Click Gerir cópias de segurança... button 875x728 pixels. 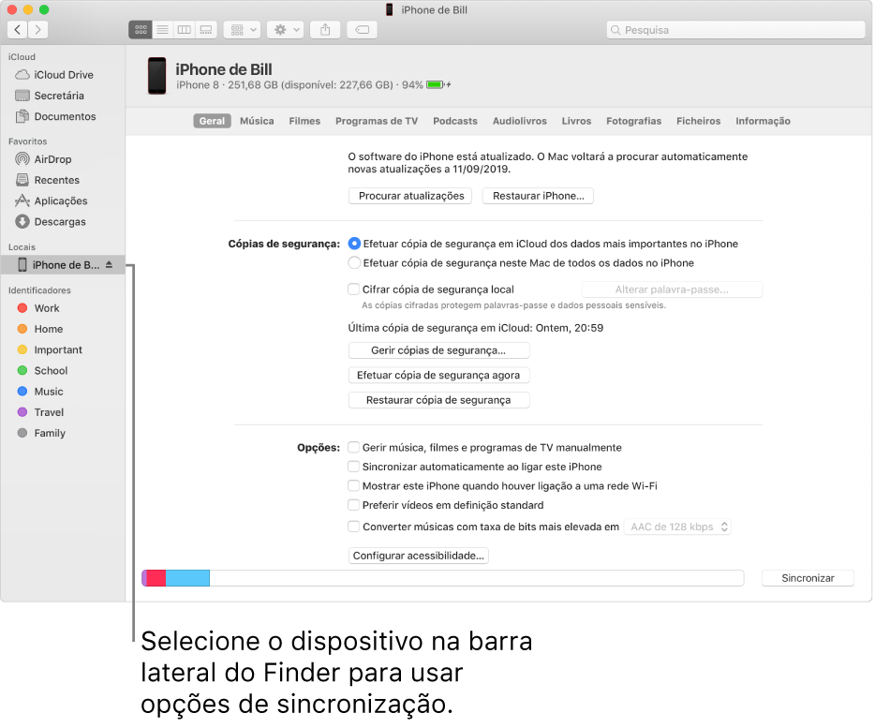click(x=438, y=350)
